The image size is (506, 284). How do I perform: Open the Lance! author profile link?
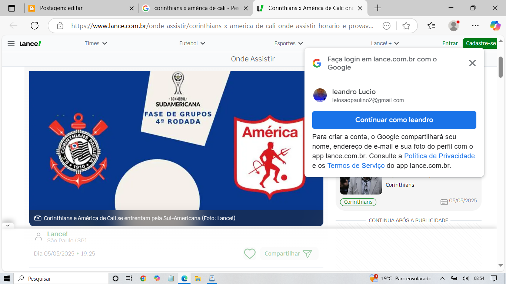[x=57, y=234]
